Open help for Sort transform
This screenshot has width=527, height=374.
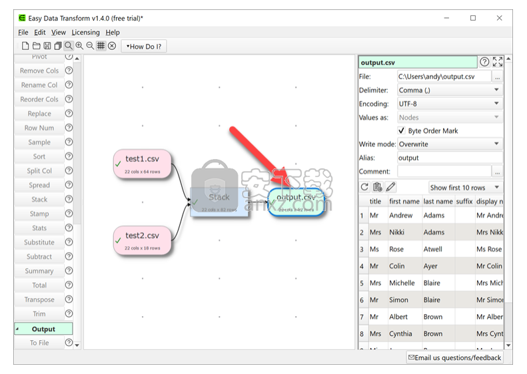pos(69,156)
